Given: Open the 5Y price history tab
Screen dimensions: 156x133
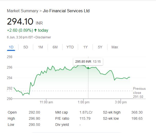Looking at the screenshot, I should point(100,47).
